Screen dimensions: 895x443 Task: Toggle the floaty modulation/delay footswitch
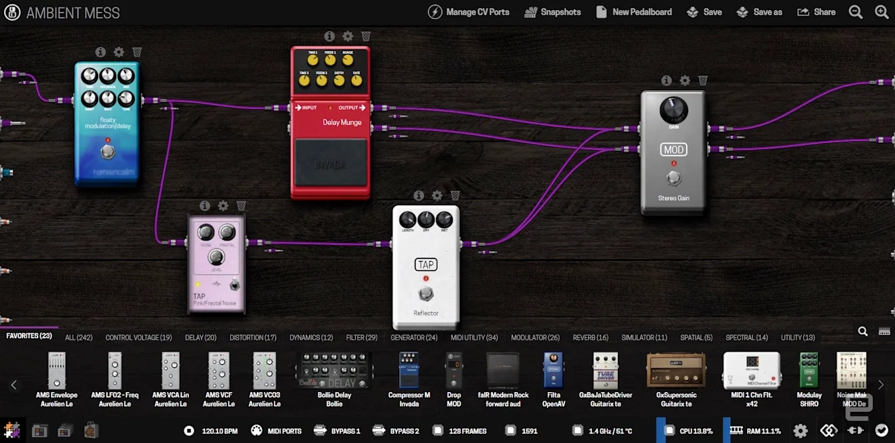(x=107, y=152)
